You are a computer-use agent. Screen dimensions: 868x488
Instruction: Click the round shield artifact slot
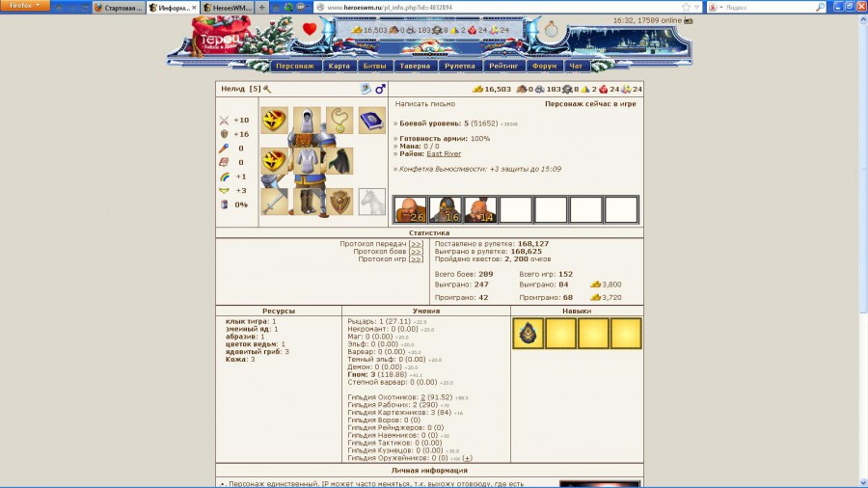pos(339,202)
